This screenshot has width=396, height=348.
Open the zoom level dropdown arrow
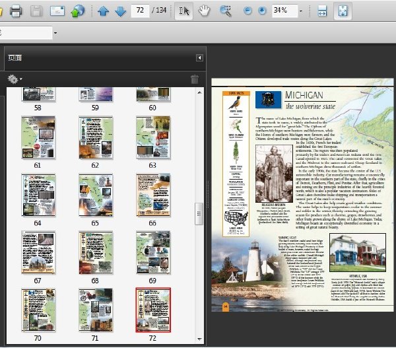(x=301, y=11)
